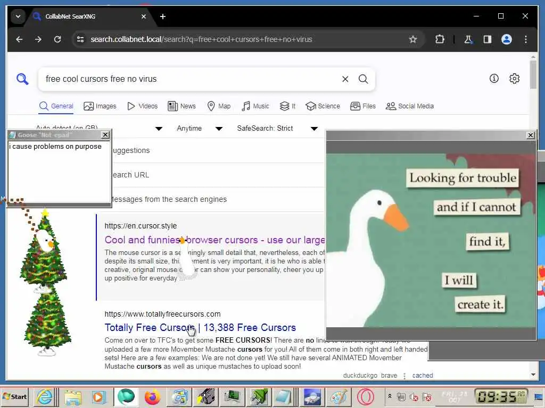Open the language Auto-detect dropdown
This screenshot has width=545, height=408.
click(x=100, y=128)
